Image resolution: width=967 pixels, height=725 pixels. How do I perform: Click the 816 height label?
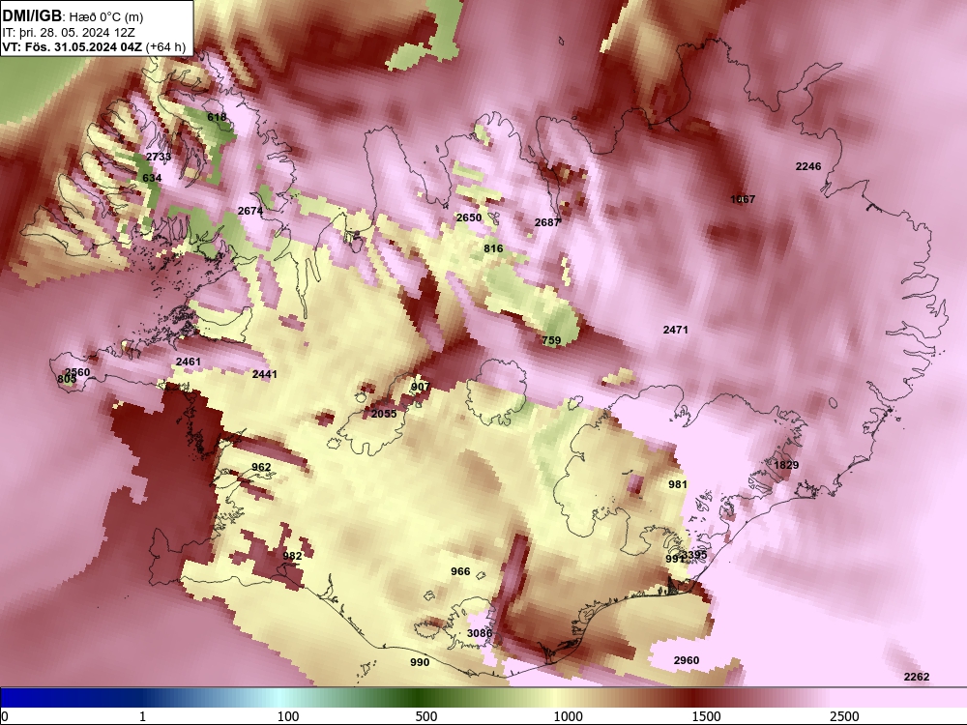coord(493,248)
